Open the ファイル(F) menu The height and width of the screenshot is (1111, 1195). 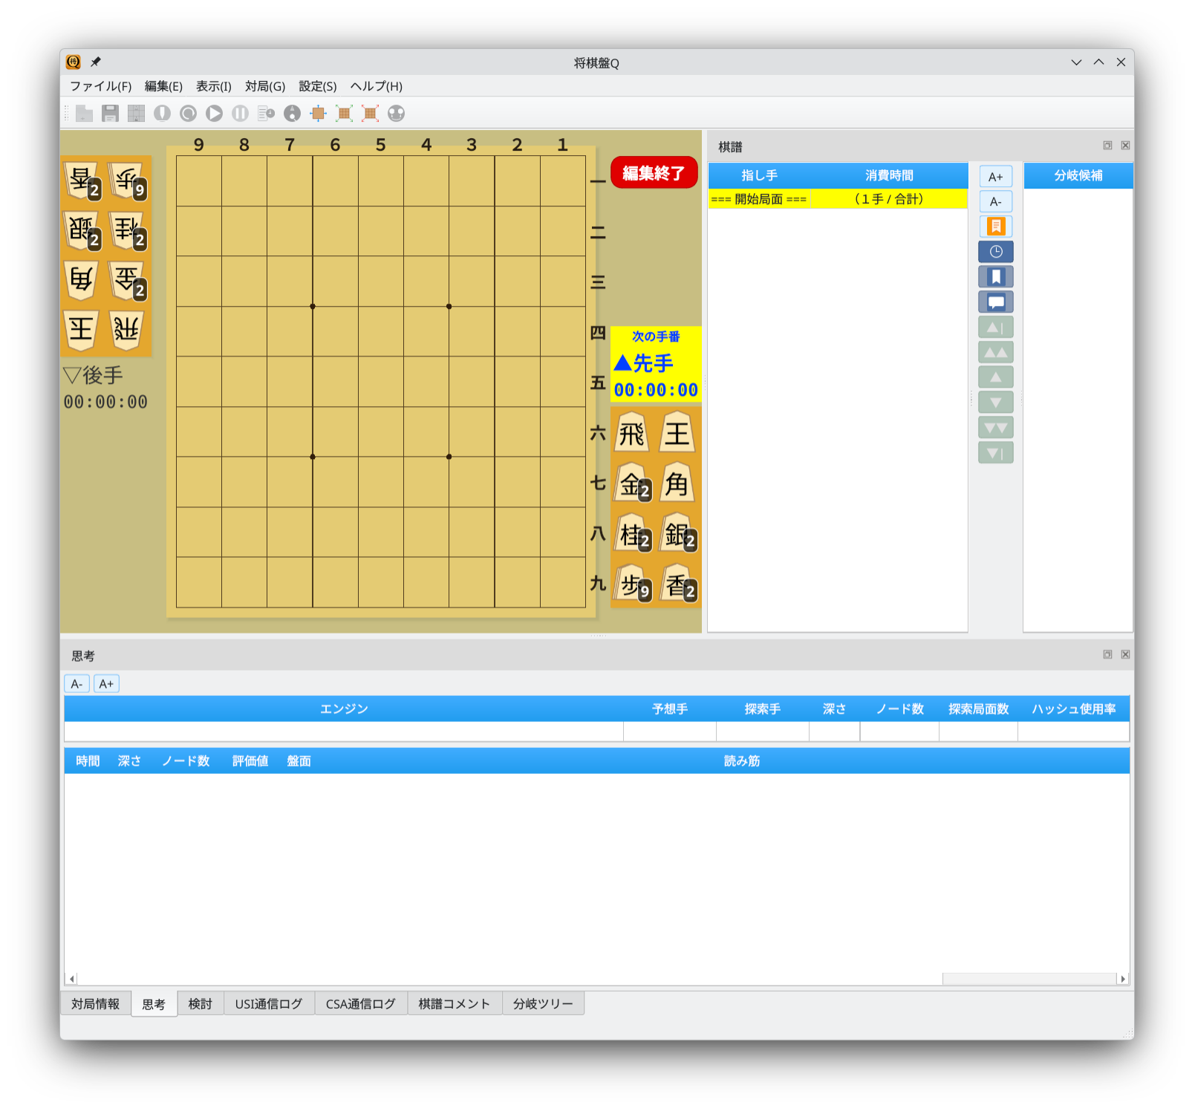[100, 86]
